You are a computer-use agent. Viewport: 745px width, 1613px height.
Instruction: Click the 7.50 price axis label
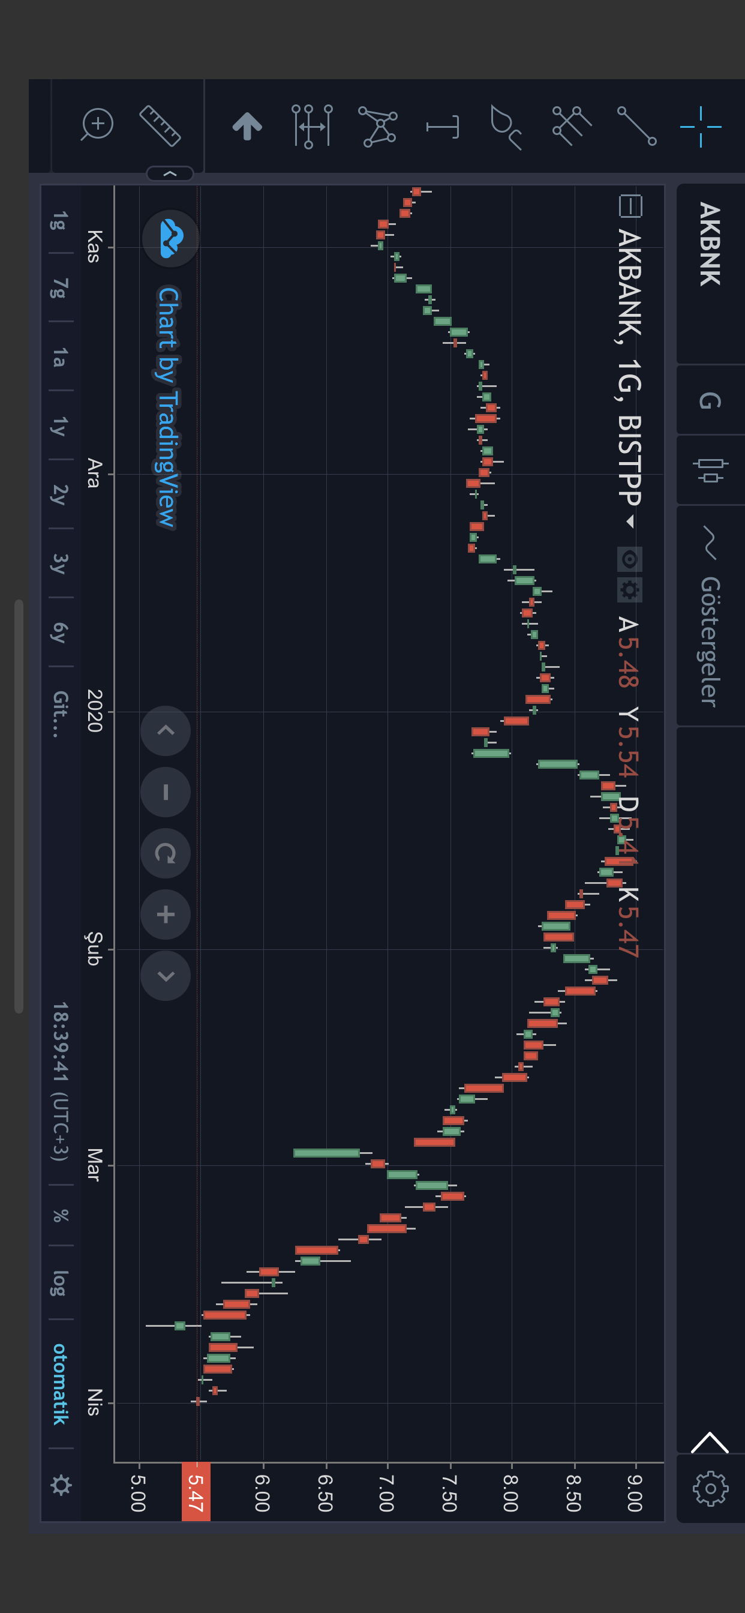[x=449, y=1493]
